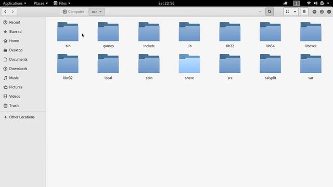Open Recent in the sidebar

(x=23, y=22)
